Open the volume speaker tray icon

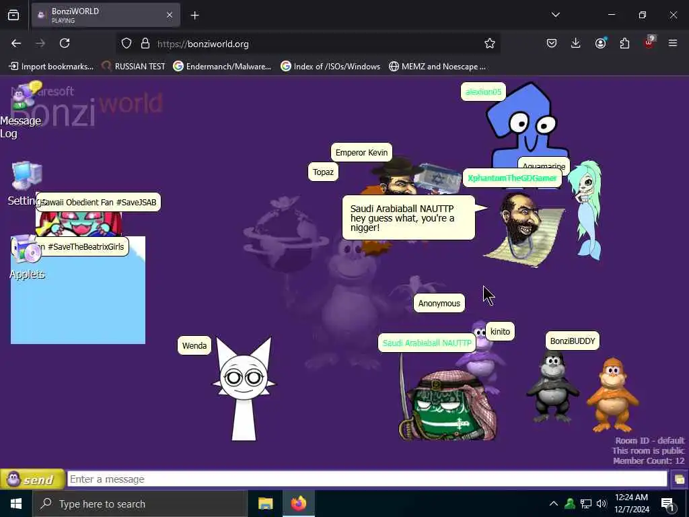point(602,504)
